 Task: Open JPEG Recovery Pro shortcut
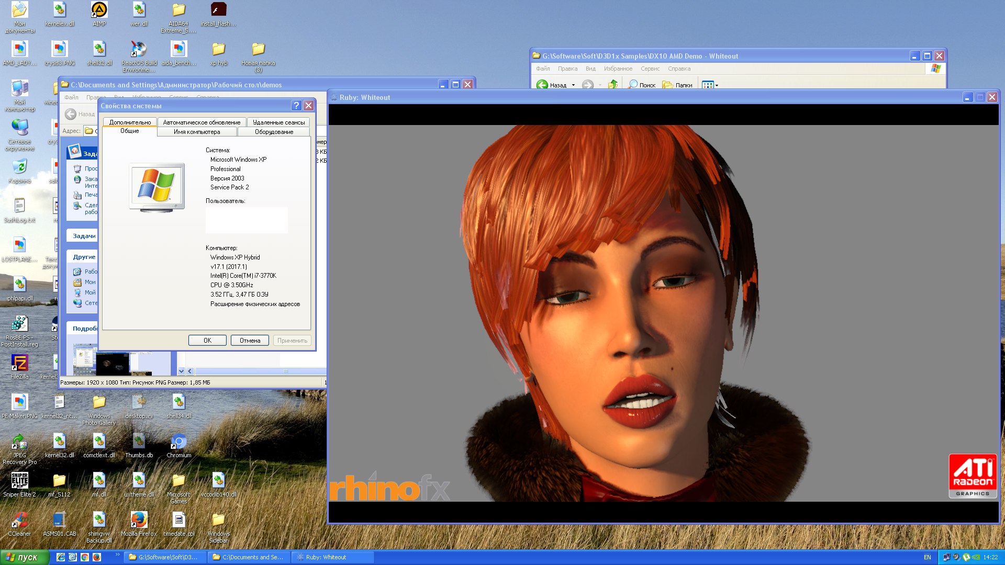point(20,449)
